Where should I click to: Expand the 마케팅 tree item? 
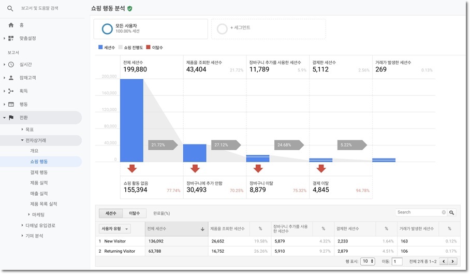click(29, 214)
